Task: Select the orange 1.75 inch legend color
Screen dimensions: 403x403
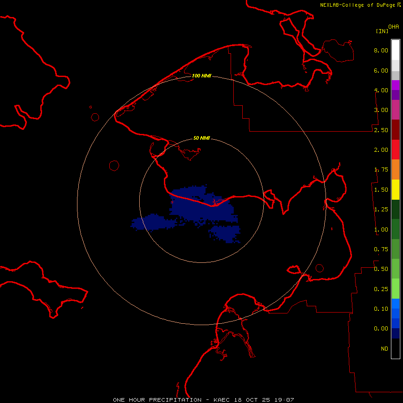Action: pyautogui.click(x=395, y=169)
